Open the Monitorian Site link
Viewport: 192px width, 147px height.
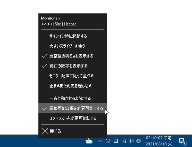tap(58, 24)
